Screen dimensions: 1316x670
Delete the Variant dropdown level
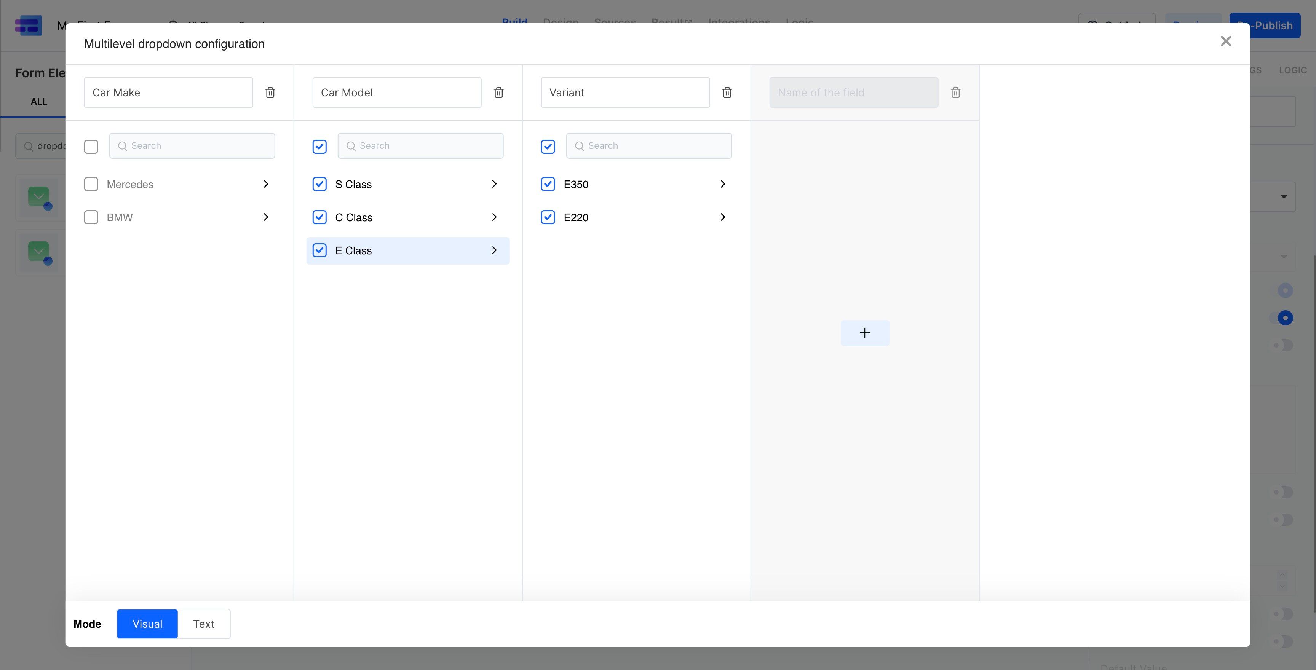(727, 93)
